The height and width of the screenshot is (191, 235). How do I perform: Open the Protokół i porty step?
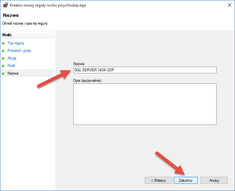pyautogui.click(x=19, y=51)
